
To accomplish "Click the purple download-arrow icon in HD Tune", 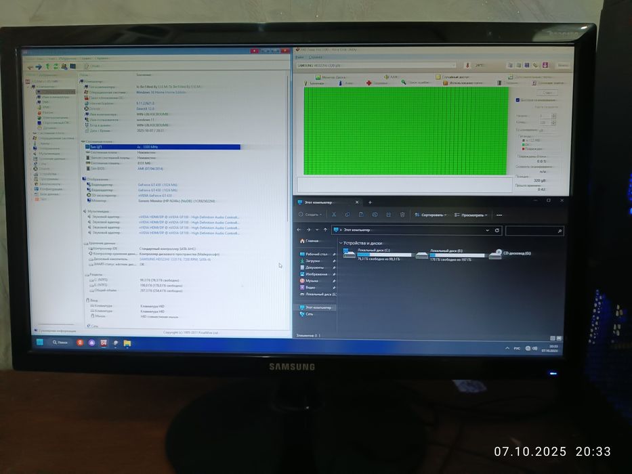I will coord(545,65).
